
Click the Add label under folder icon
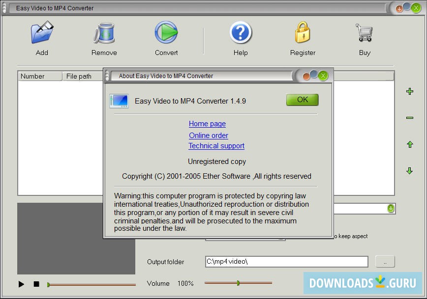point(42,53)
